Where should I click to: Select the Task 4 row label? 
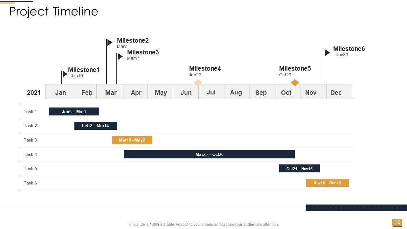30,154
